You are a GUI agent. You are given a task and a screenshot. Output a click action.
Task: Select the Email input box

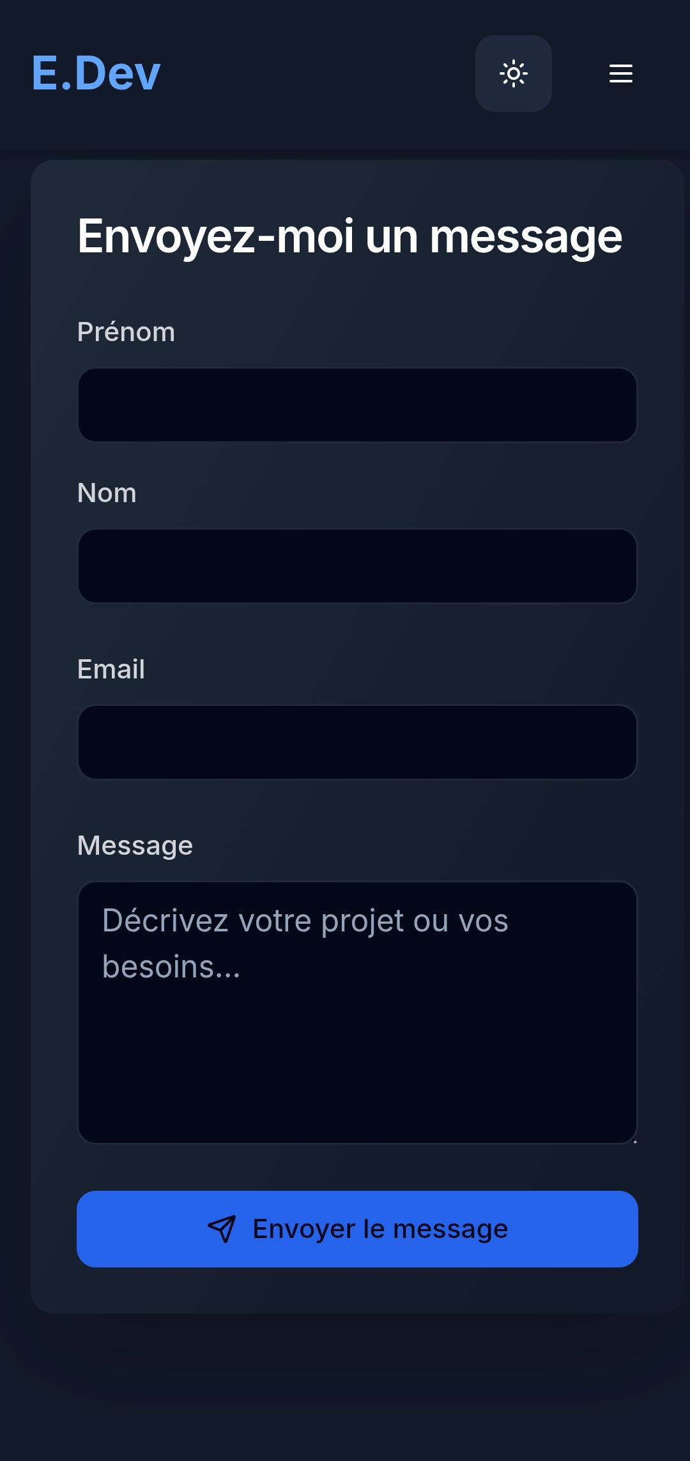357,742
